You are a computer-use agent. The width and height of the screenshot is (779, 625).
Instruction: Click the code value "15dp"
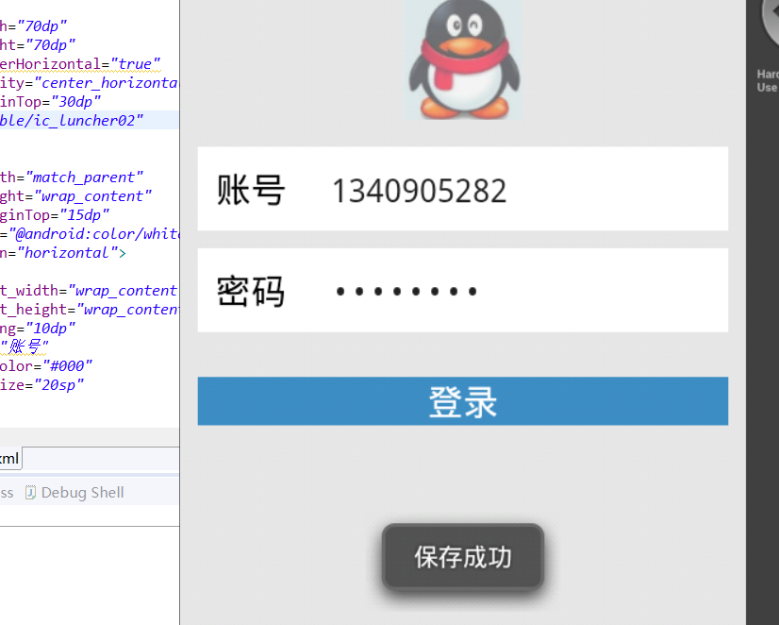pyautogui.click(x=85, y=215)
